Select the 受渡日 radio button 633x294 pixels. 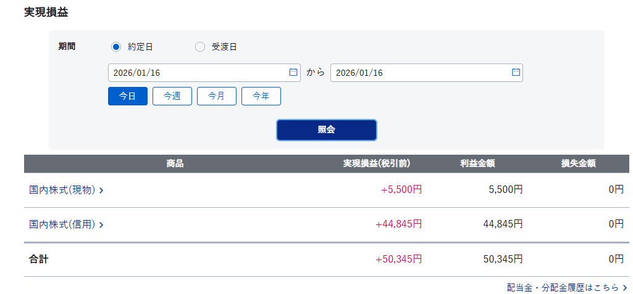pos(200,47)
